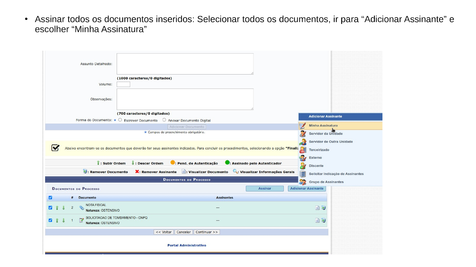Click the Adicionar Assinante menu header

click(x=340, y=117)
